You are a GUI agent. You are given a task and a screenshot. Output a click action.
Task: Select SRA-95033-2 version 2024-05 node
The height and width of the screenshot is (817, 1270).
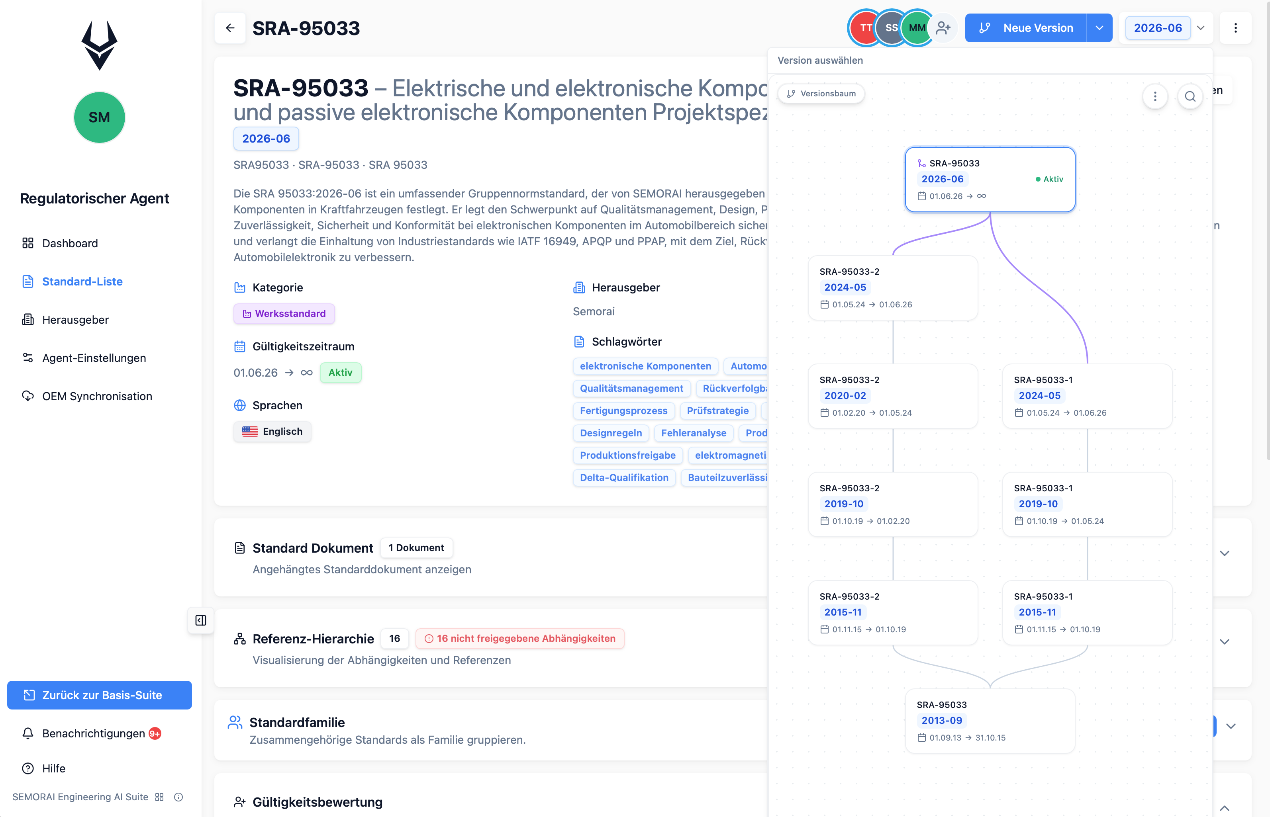[893, 287]
